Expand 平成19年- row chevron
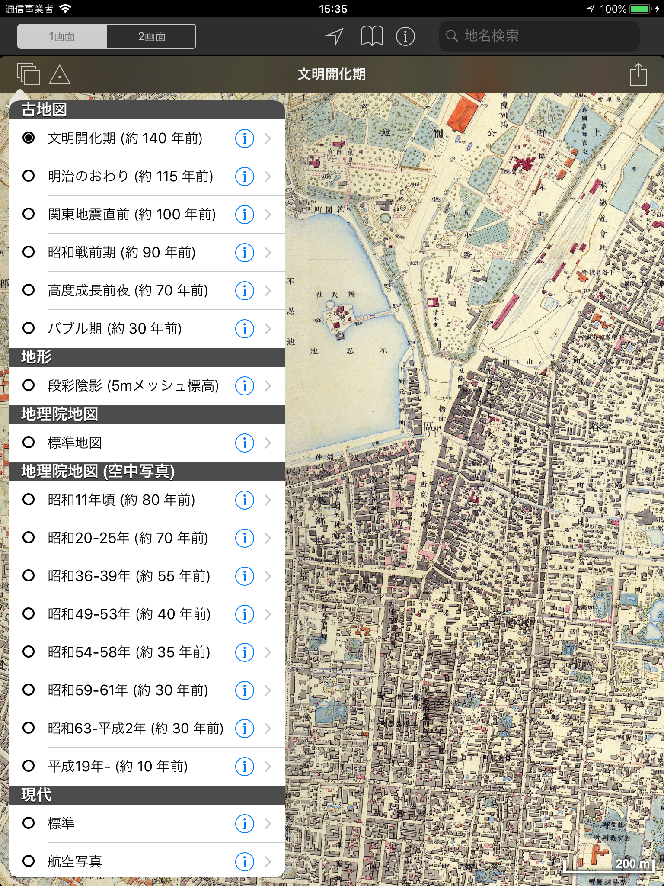Screen dimensions: 664x886 (x=268, y=767)
